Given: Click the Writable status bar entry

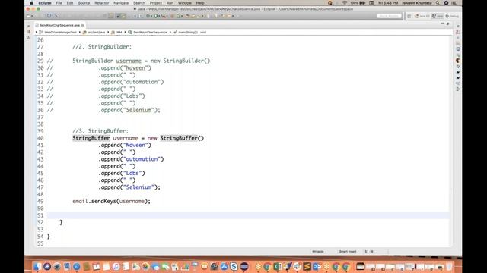Looking at the screenshot, I should pyautogui.click(x=318, y=252).
